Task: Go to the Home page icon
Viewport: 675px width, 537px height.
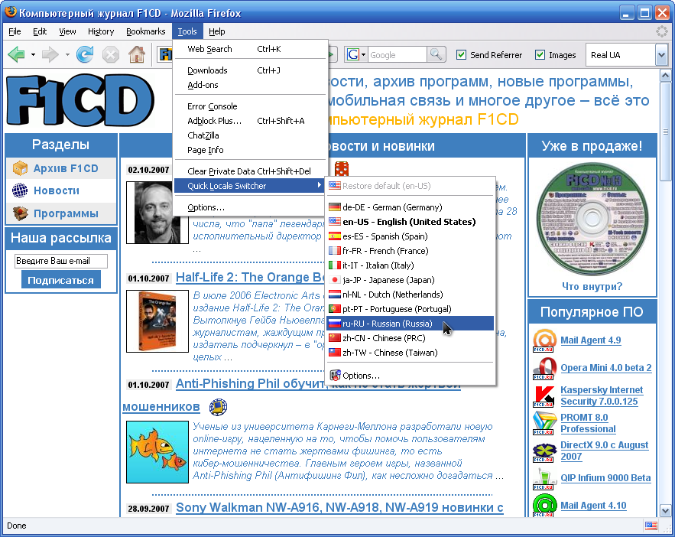Action: 137,54
